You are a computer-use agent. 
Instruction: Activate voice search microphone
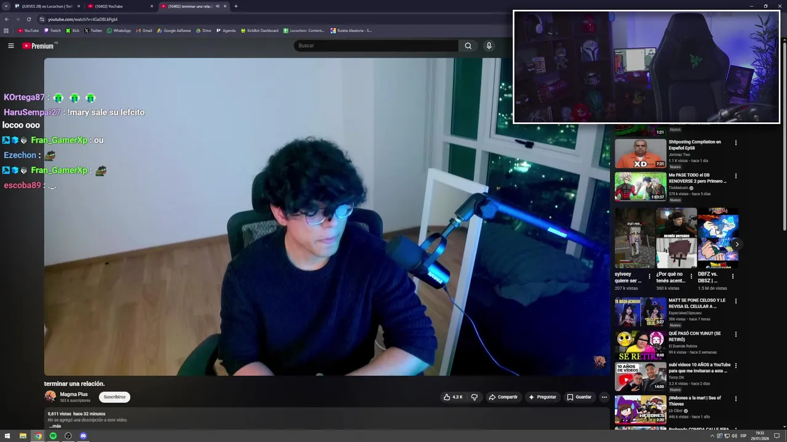[489, 45]
